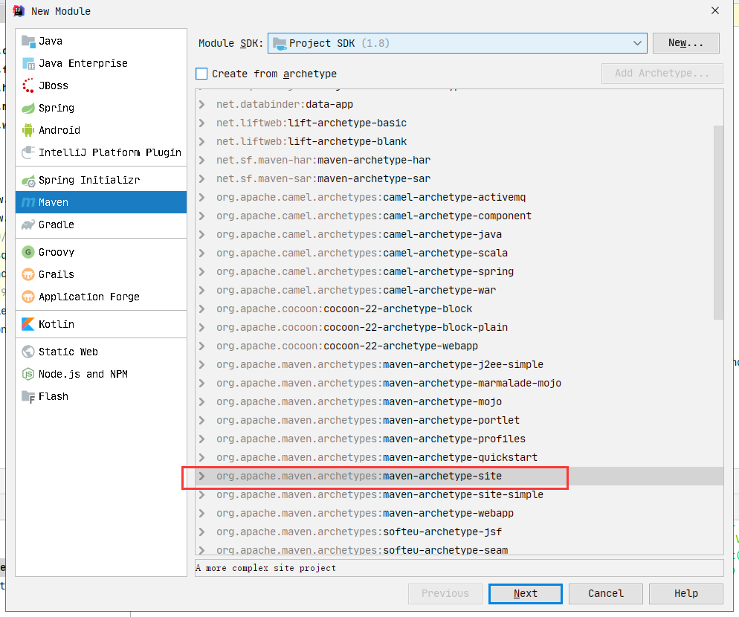Select Gradle module type

[x=101, y=224]
